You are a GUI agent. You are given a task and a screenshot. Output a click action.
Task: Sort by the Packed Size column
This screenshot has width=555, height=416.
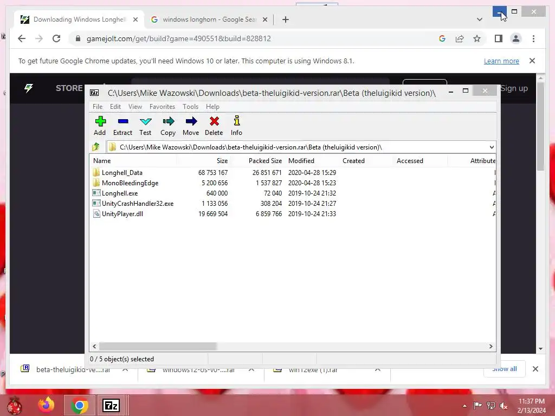257,160
